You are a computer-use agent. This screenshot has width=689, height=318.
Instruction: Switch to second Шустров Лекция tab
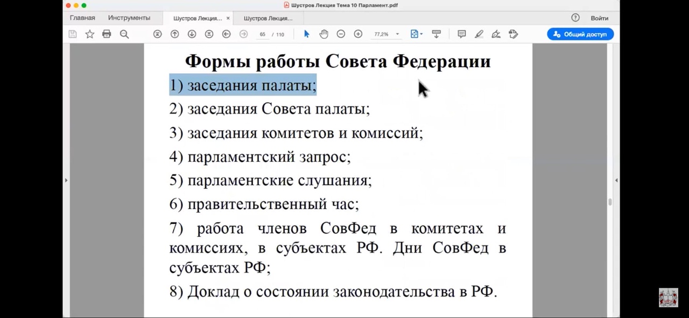click(x=268, y=18)
